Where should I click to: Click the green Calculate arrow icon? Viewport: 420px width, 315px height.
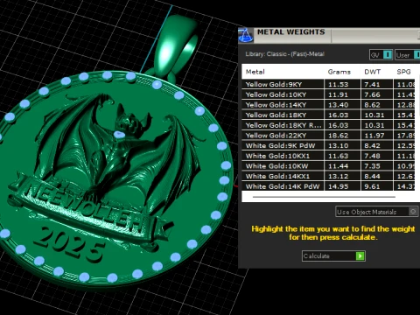pyautogui.click(x=360, y=256)
